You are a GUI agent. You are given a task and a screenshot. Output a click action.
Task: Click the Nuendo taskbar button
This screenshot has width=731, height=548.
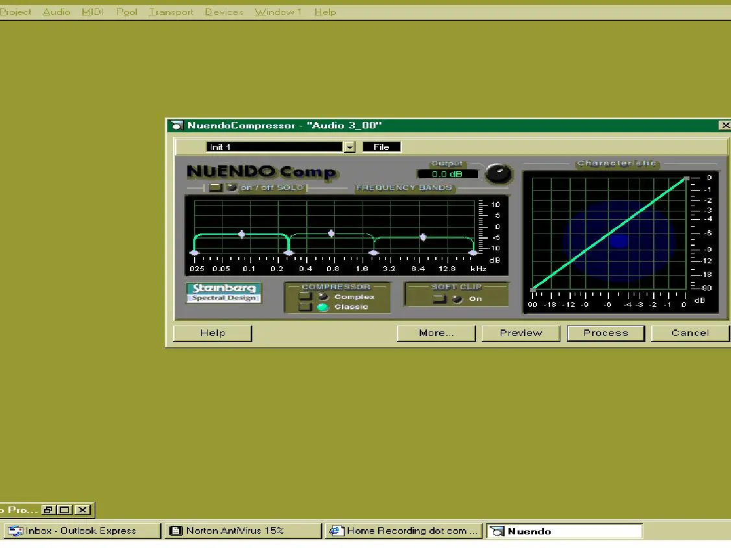(564, 531)
